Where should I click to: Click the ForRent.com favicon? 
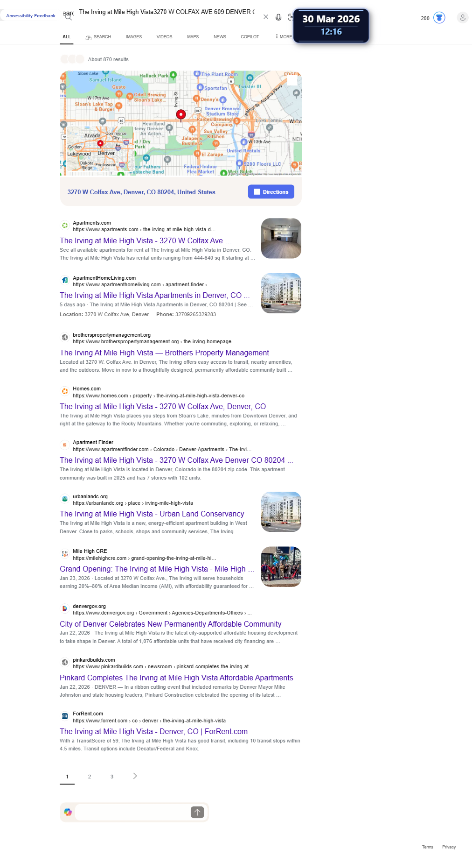65,716
